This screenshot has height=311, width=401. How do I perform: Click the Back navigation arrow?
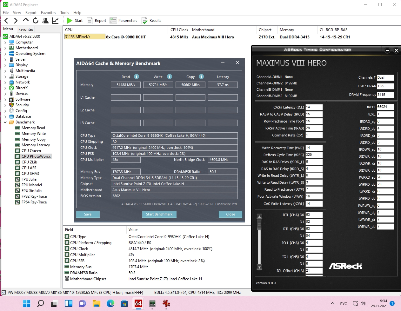(x=6, y=21)
